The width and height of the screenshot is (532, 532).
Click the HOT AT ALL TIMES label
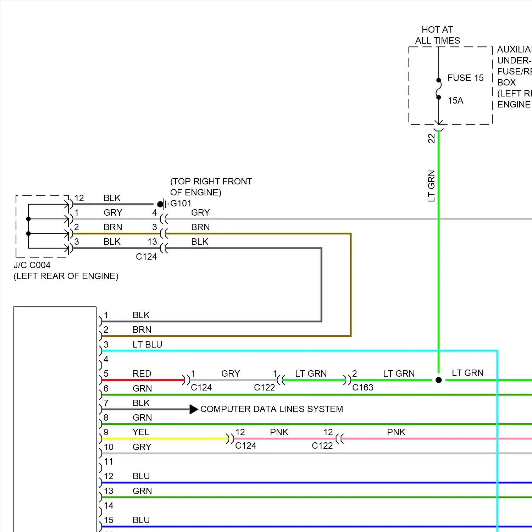[x=437, y=35]
